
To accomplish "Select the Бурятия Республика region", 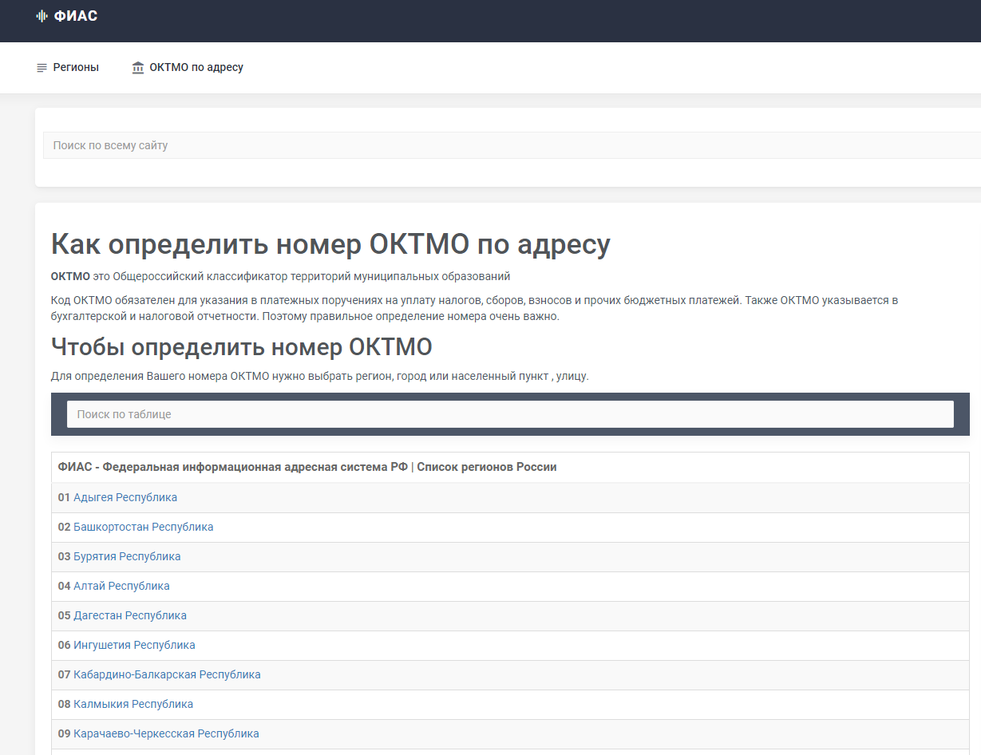I will [125, 556].
